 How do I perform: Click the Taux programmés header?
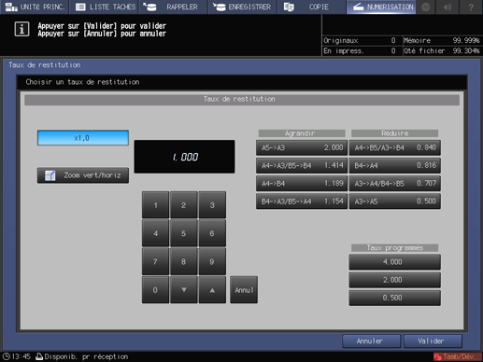(x=394, y=248)
